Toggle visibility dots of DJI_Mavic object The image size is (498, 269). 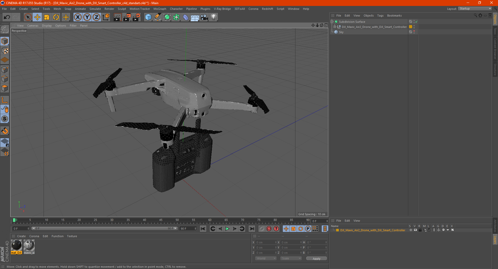414,27
